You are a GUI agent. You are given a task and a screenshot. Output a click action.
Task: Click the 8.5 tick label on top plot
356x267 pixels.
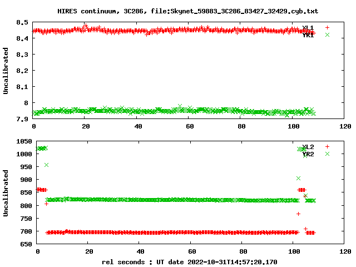coord(22,22)
